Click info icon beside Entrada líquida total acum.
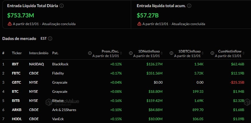The width and height of the screenshot is (251, 123). [x=189, y=6]
